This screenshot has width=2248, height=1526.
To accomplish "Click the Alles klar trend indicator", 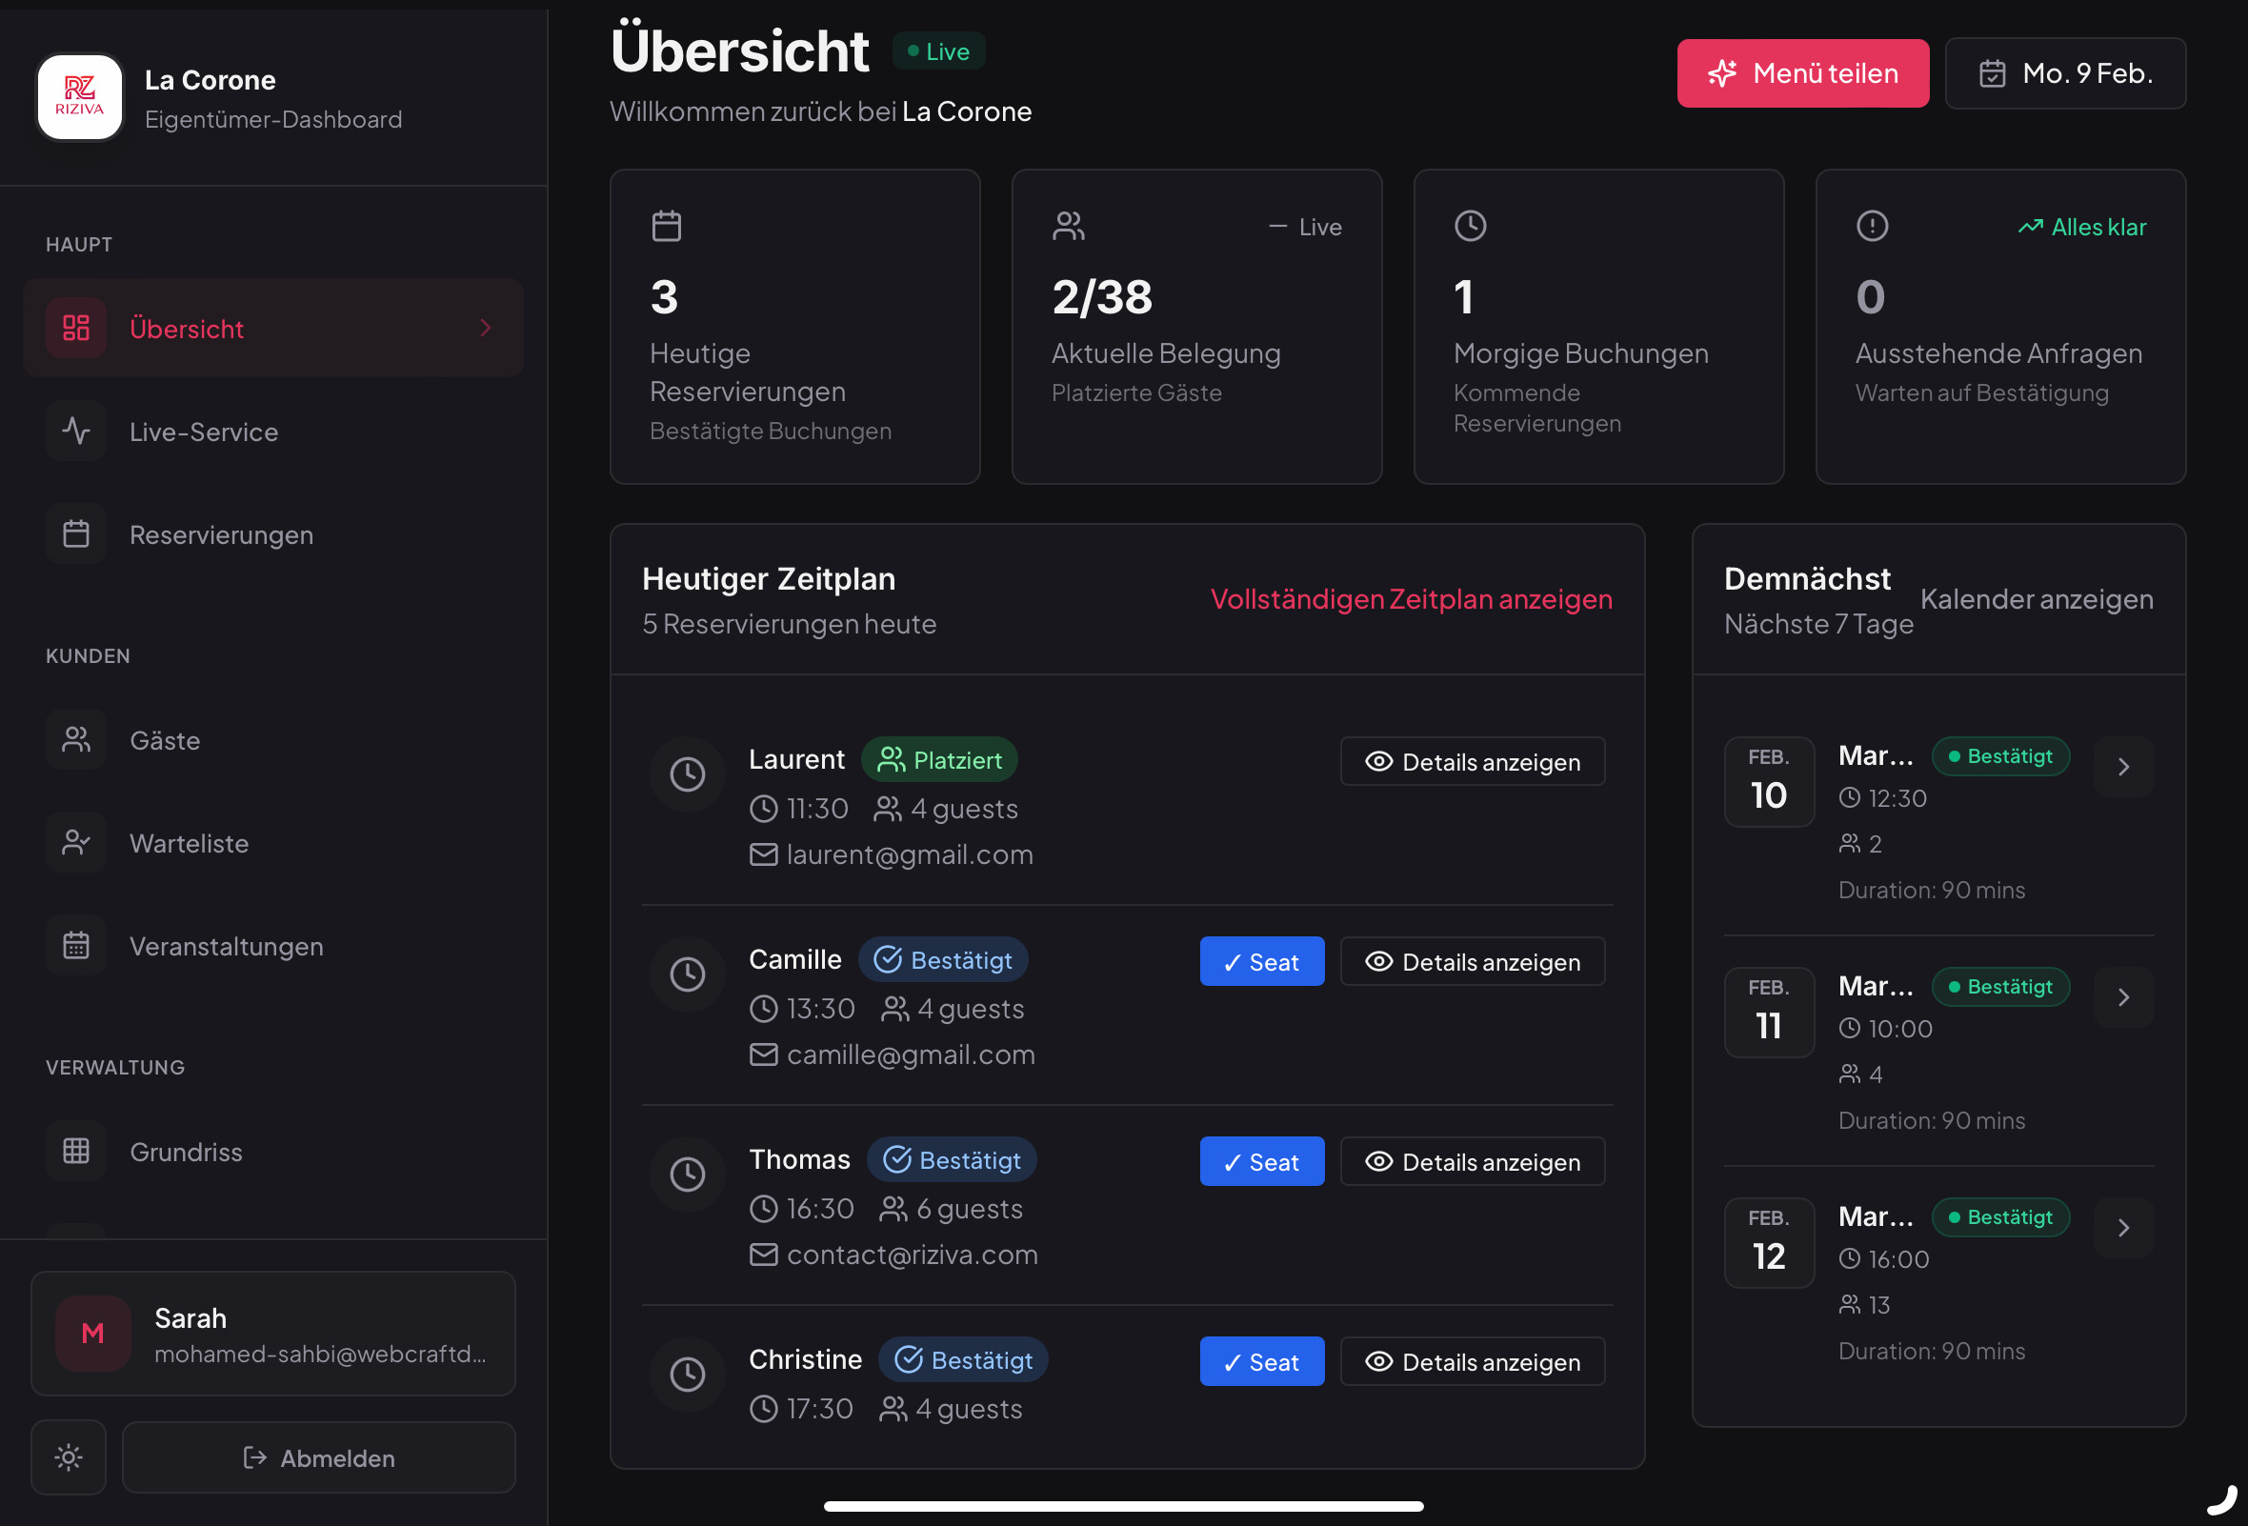I will click(x=2081, y=227).
